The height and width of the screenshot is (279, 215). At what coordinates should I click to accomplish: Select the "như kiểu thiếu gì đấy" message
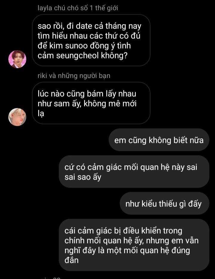coord(165,204)
